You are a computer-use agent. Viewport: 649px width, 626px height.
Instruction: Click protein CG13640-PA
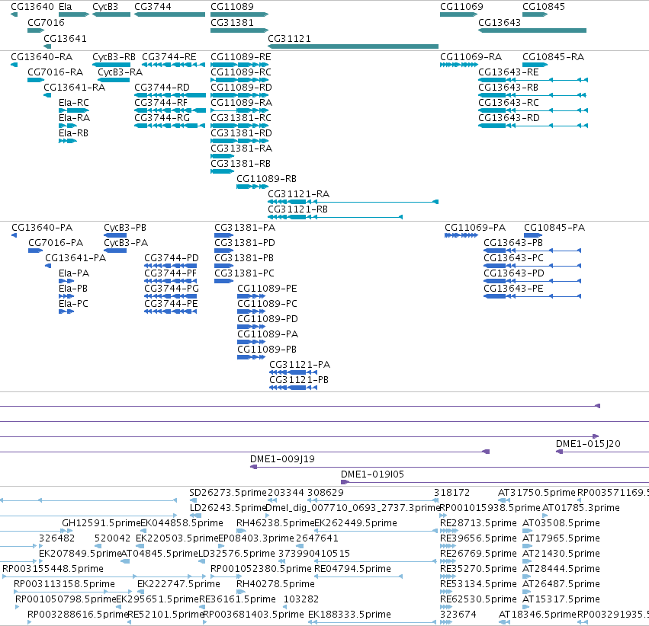[14, 235]
